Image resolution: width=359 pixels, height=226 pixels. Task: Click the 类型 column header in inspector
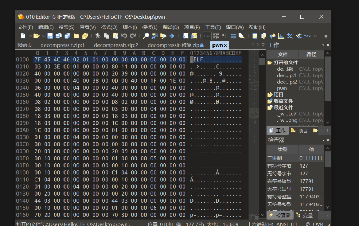click(x=283, y=149)
